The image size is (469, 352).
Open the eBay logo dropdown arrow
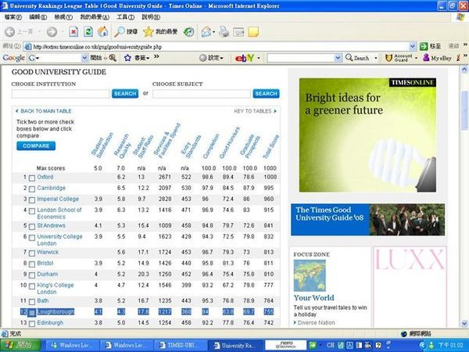coord(259,58)
